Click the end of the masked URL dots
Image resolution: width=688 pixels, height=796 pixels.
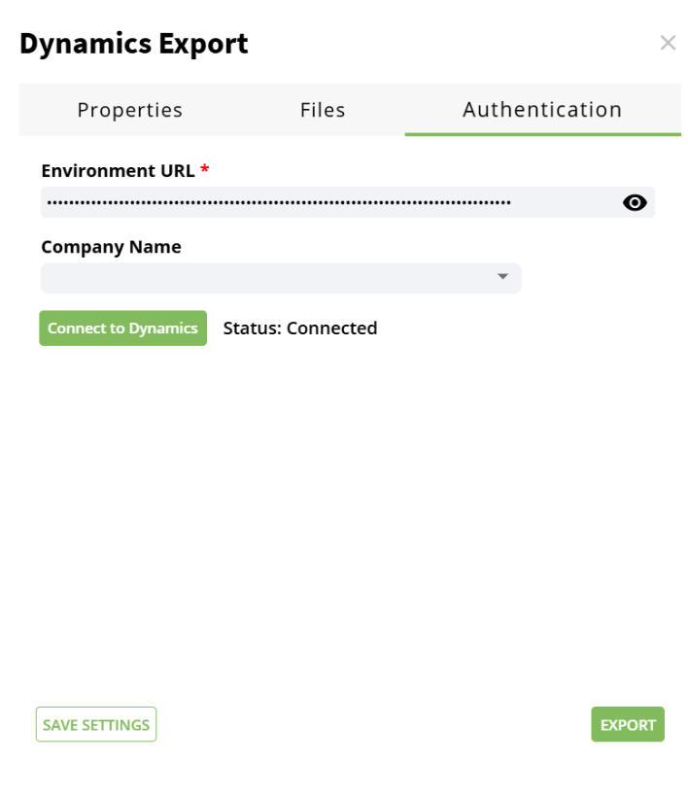[x=507, y=202]
